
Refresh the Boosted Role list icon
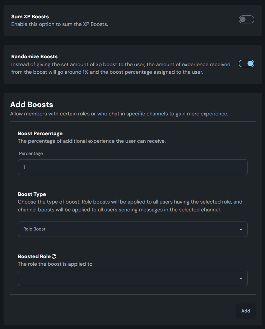[54, 256]
